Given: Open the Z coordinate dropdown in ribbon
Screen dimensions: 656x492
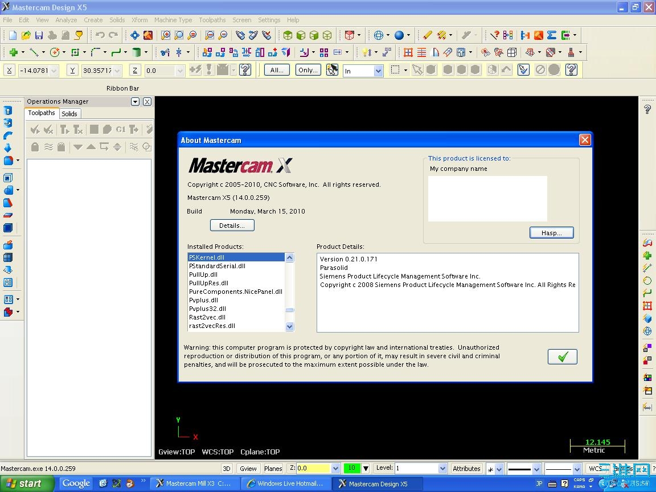Looking at the screenshot, I should pos(180,71).
